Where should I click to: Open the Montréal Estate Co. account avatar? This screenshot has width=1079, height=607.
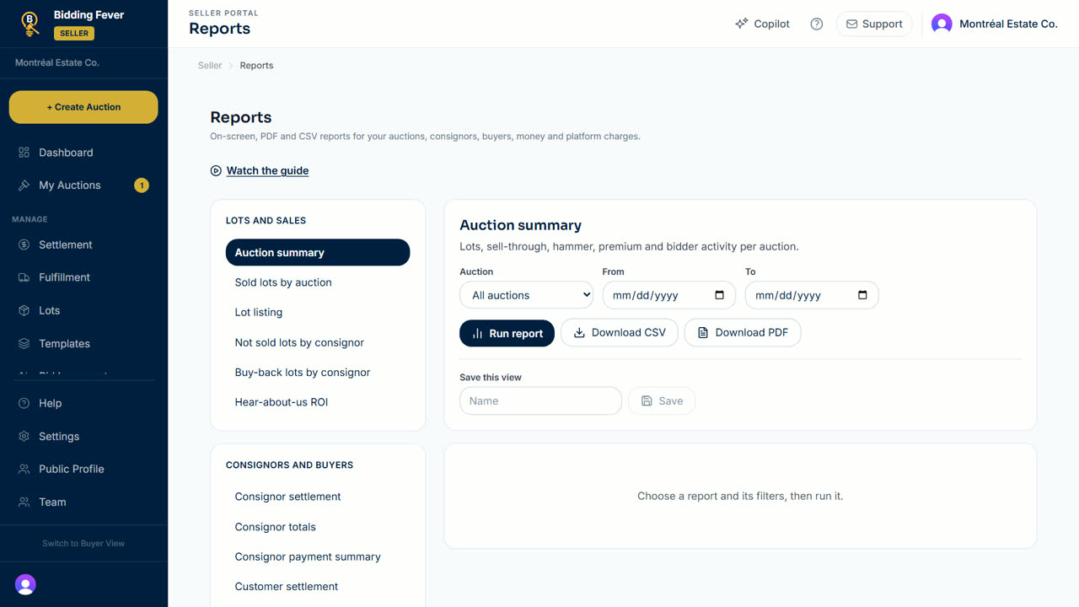click(x=942, y=24)
